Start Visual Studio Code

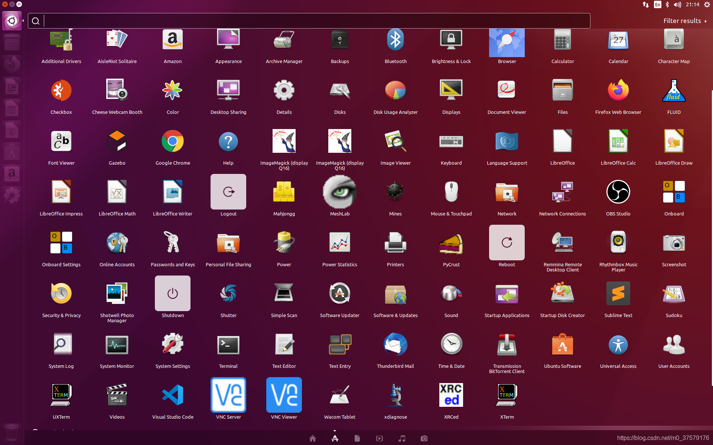(x=173, y=395)
